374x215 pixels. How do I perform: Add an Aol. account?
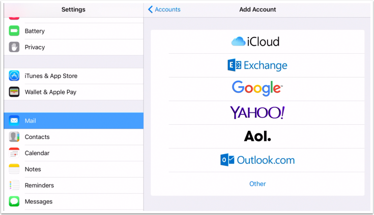coord(257,136)
